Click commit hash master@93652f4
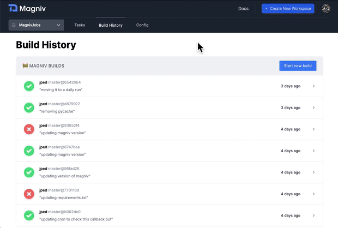This screenshot has height=228, width=338. click(x=64, y=125)
